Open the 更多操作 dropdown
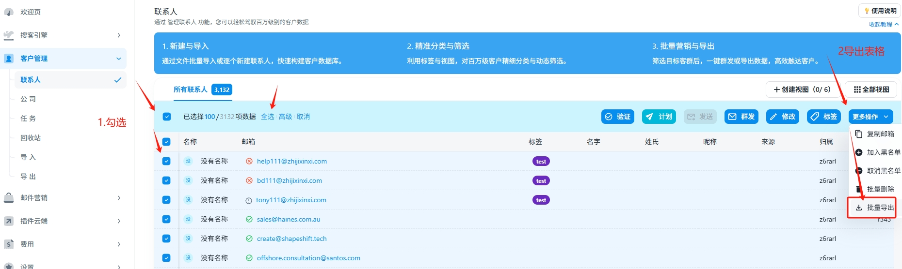This screenshot has width=902, height=269. (870, 117)
